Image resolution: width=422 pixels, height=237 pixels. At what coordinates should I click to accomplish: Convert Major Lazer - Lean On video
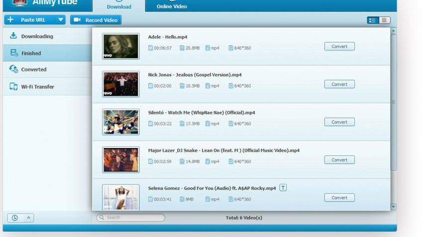pos(339,160)
